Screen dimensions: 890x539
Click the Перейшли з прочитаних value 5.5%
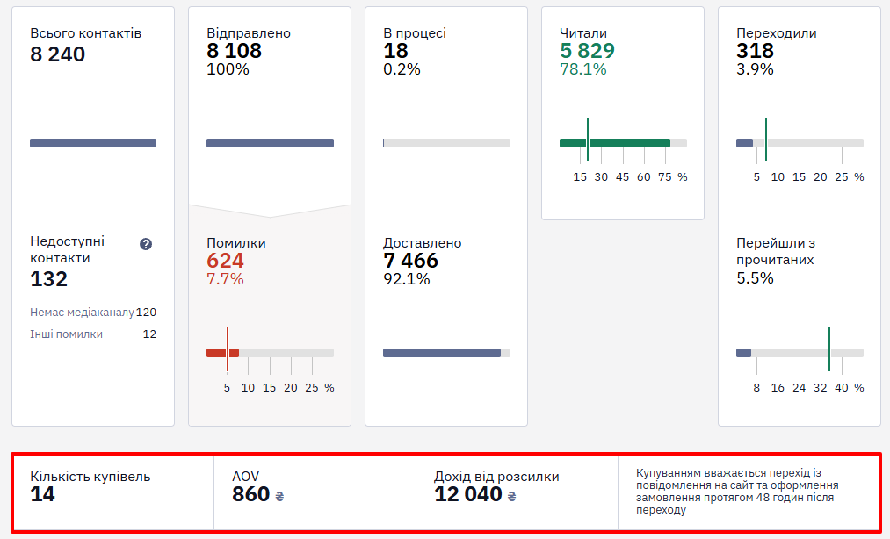(755, 278)
